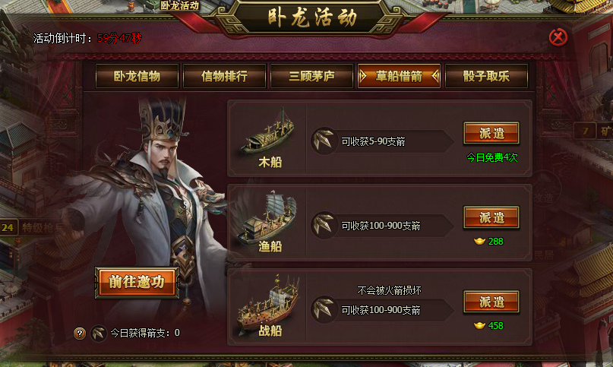Dispatch the 战船 for 458 gold

click(x=491, y=302)
